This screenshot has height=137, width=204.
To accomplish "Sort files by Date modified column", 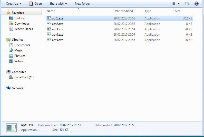I will [123, 11].
